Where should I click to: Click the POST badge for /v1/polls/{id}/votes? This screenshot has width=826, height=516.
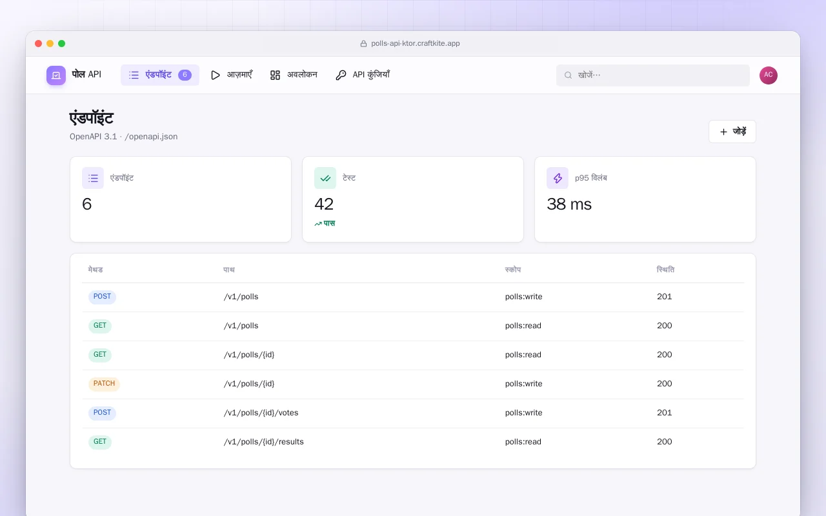pos(102,413)
